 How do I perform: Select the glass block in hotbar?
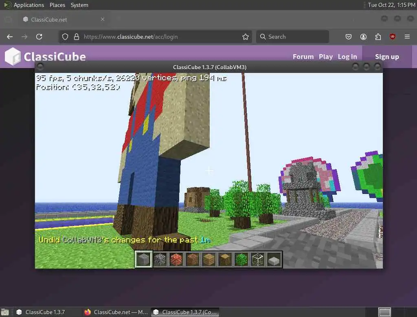click(x=258, y=259)
